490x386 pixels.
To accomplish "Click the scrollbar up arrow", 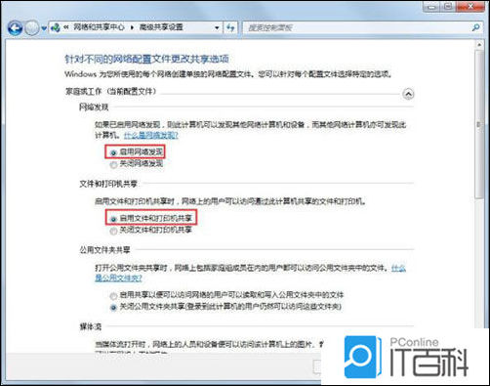I will [479, 45].
